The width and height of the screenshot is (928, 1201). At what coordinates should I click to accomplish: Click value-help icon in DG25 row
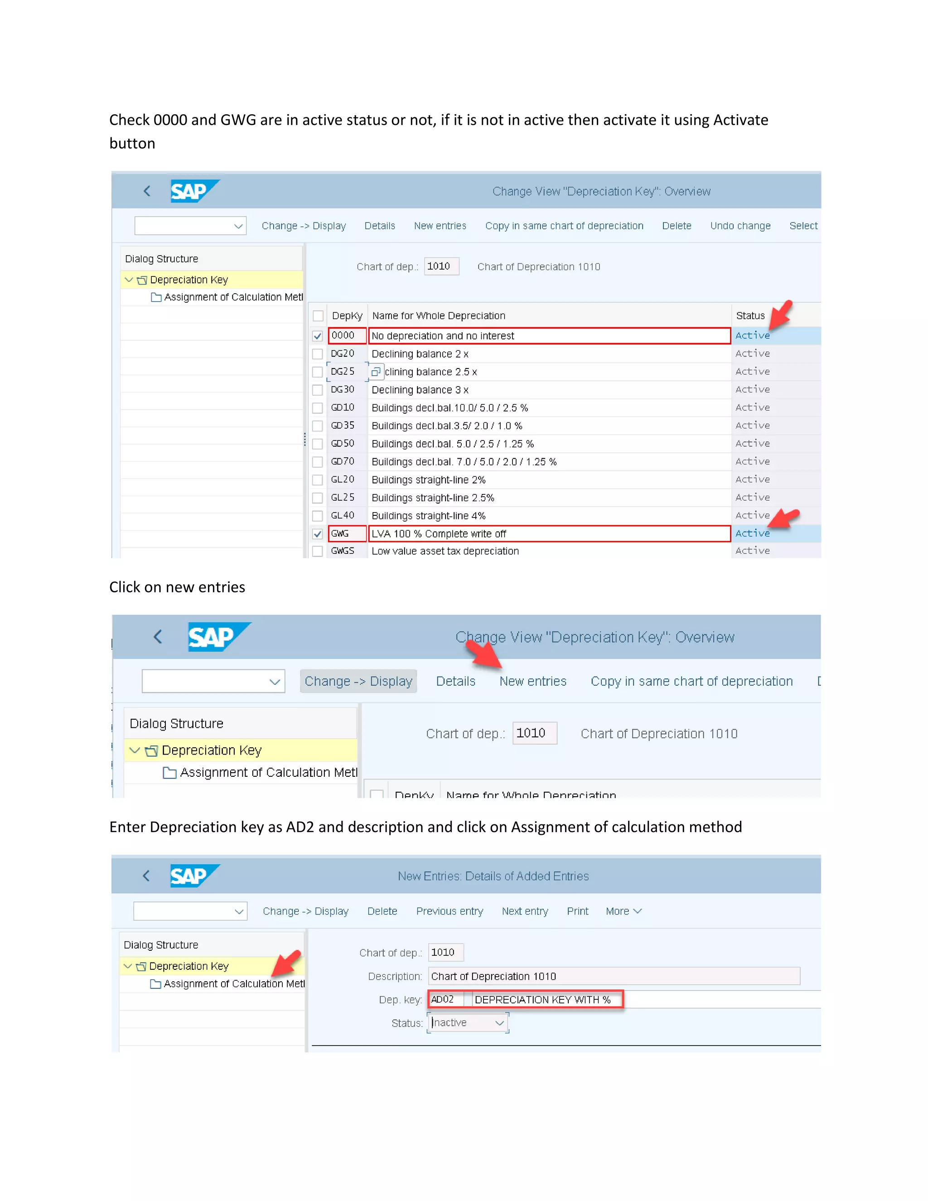(x=376, y=372)
